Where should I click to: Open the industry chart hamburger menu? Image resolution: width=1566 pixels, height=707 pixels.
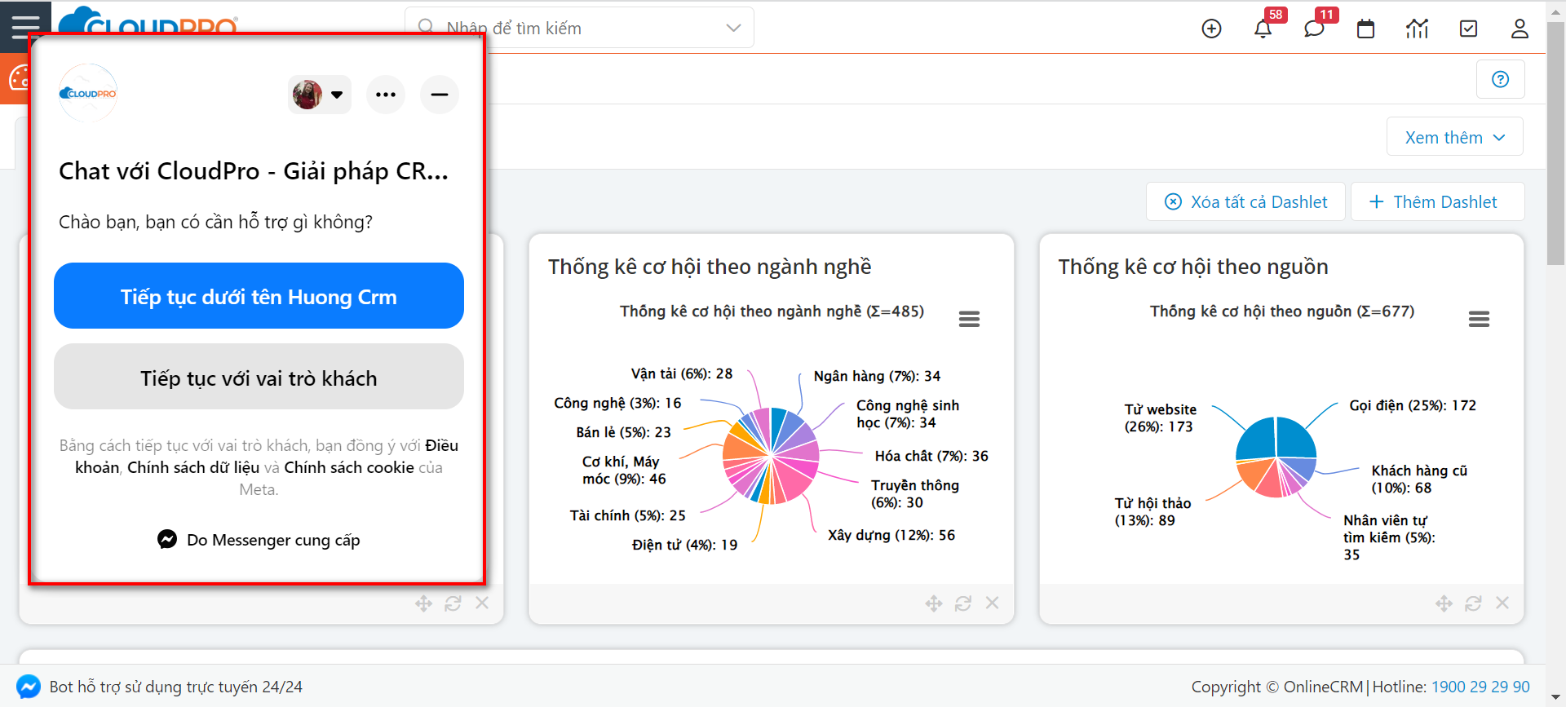click(969, 319)
